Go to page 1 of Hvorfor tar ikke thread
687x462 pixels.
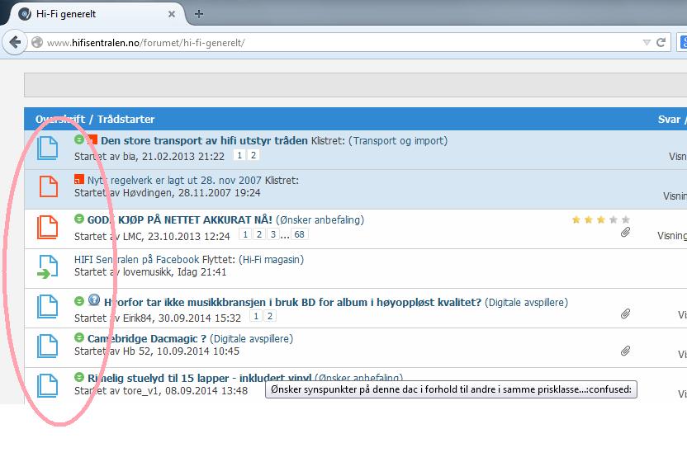click(256, 316)
